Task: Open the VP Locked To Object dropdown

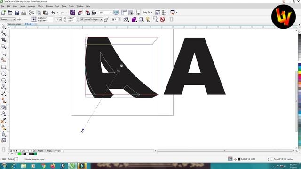Action: 92,19
